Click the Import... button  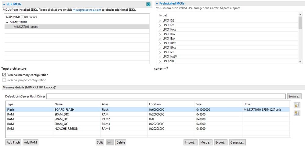tap(191, 142)
